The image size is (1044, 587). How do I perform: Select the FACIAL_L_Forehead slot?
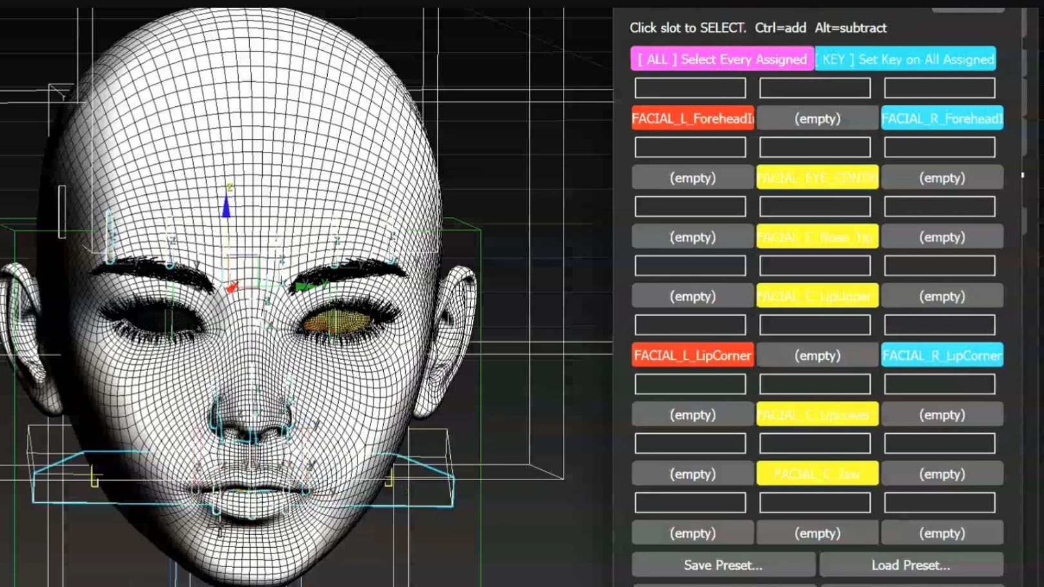pyautogui.click(x=692, y=118)
